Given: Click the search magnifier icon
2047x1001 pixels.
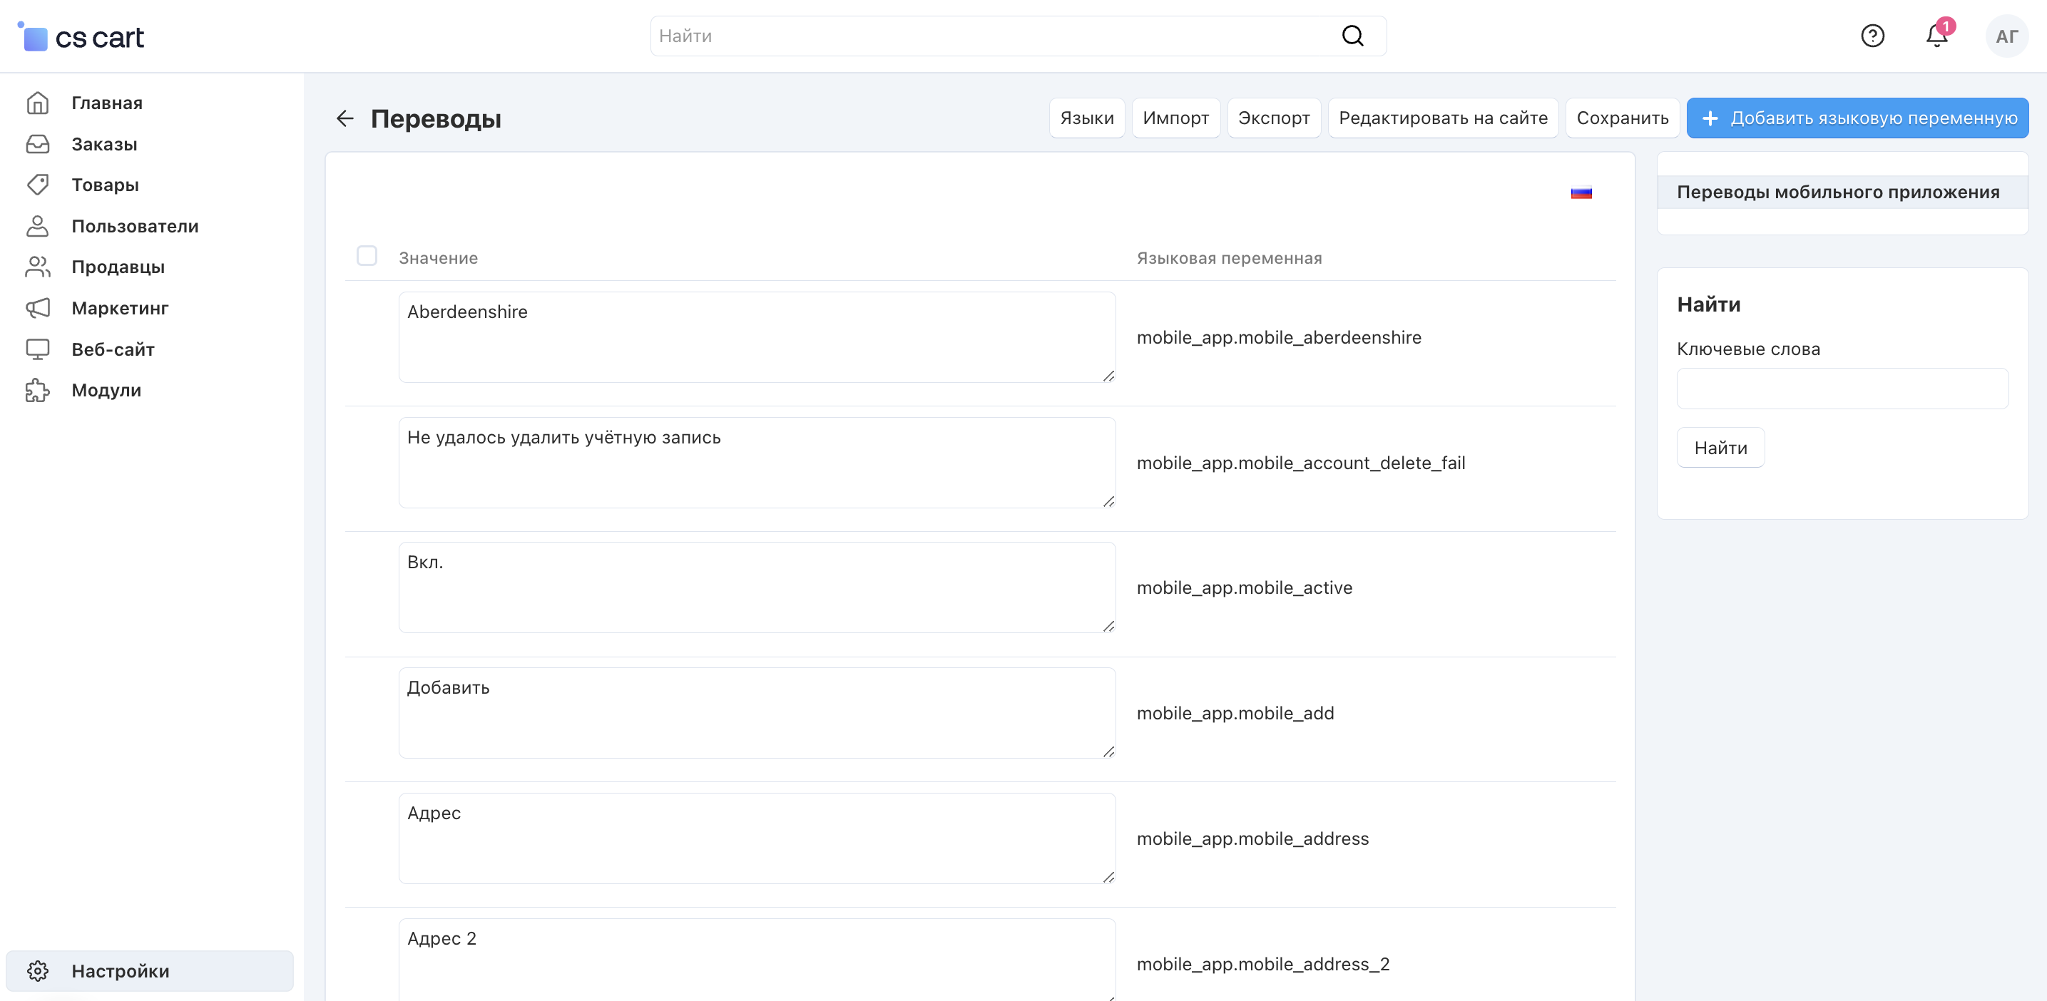Looking at the screenshot, I should (x=1352, y=36).
